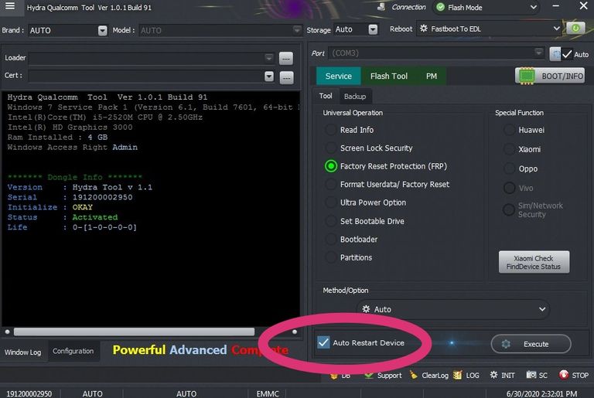Click the log scrollbar right end button
The width and height of the screenshot is (594, 398).
pos(295,332)
